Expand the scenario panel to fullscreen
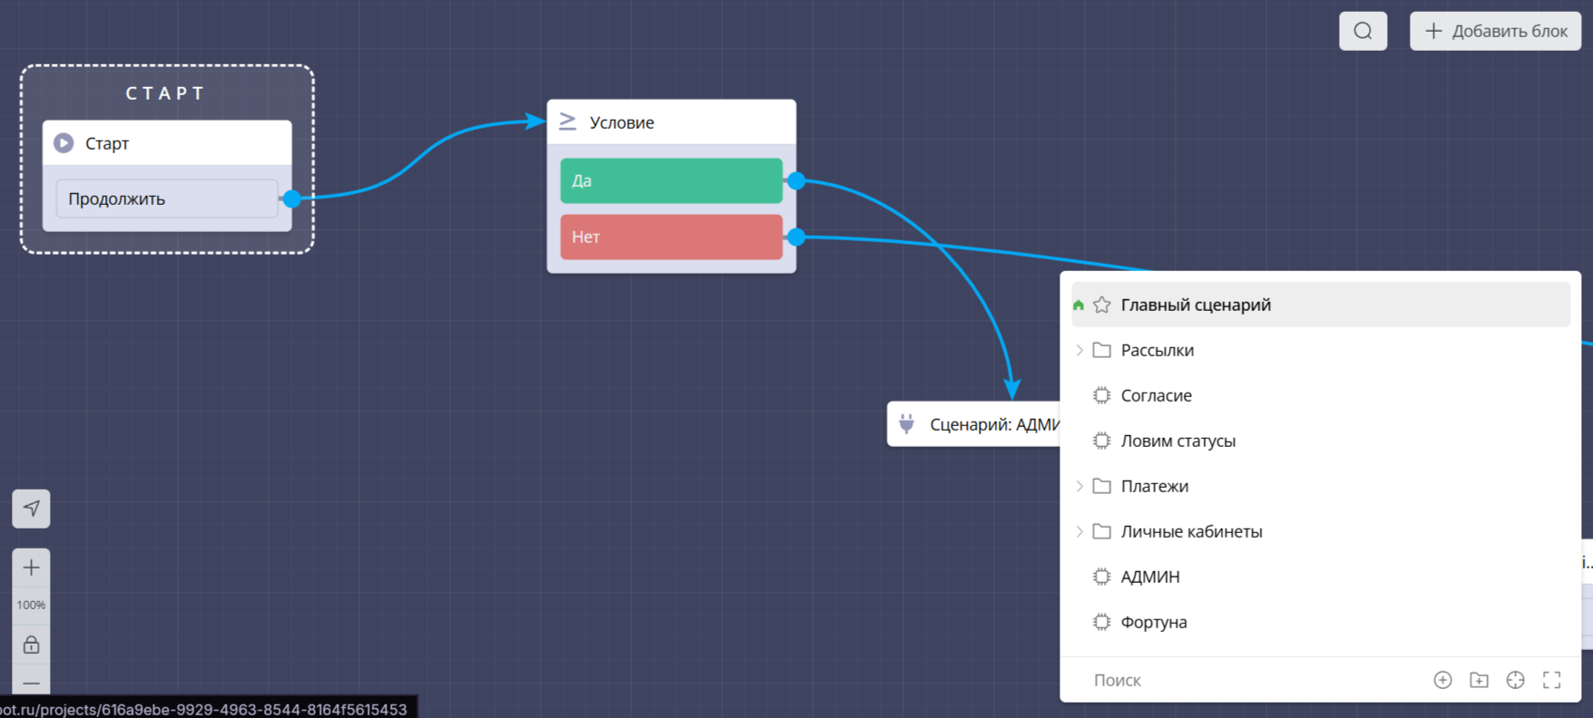Viewport: 1593px width, 718px height. [1551, 680]
